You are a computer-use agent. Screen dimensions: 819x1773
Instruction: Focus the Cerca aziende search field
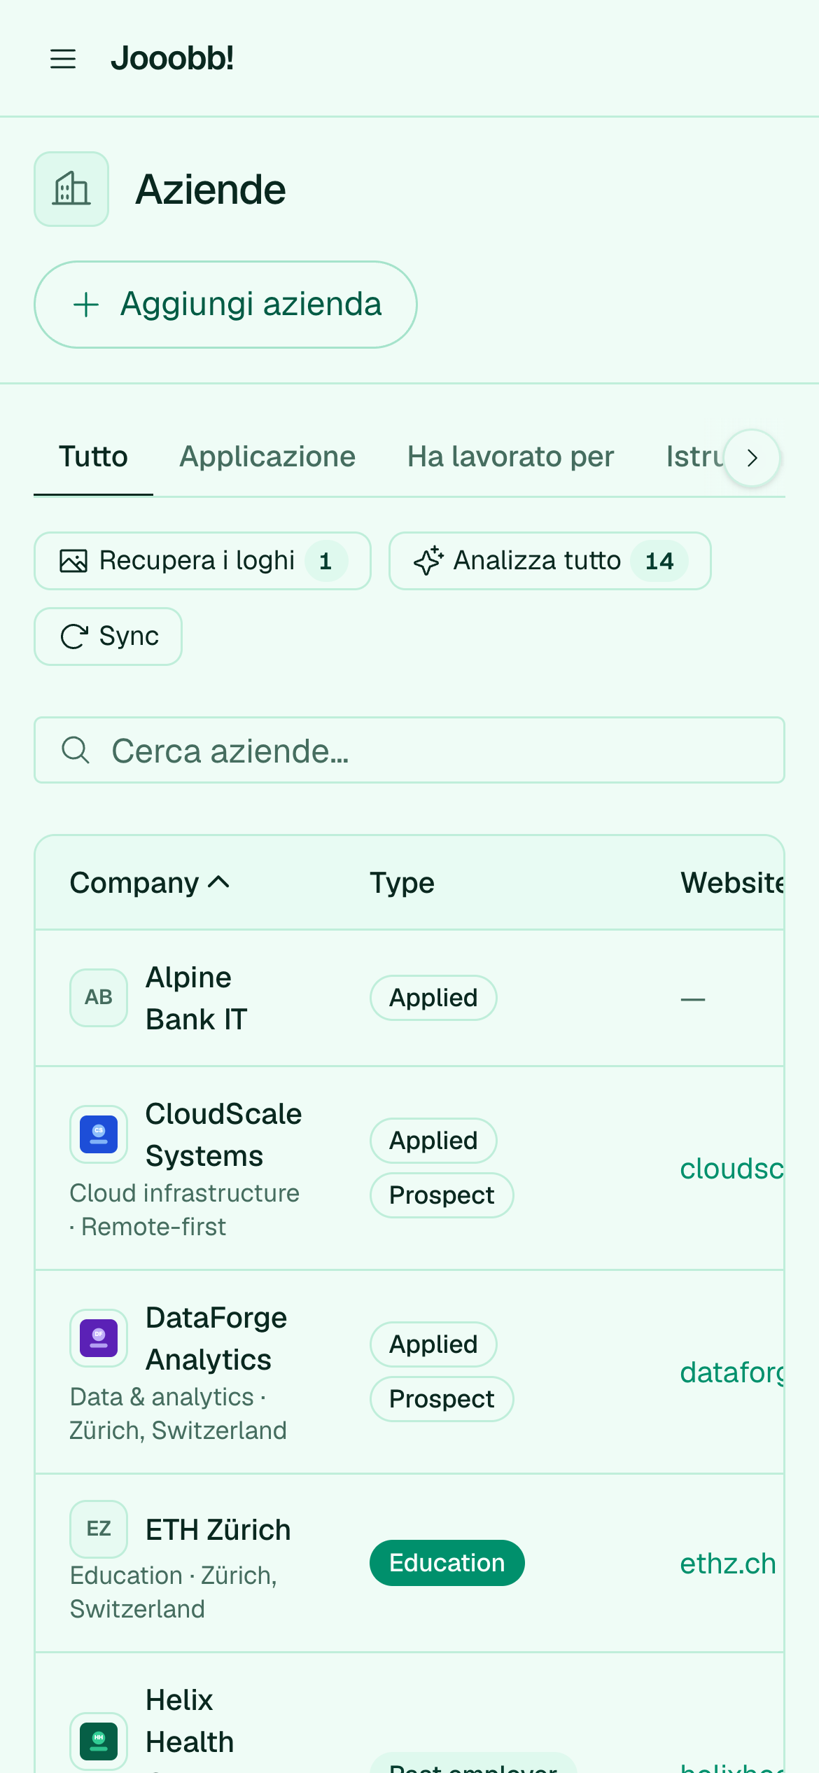tap(409, 750)
